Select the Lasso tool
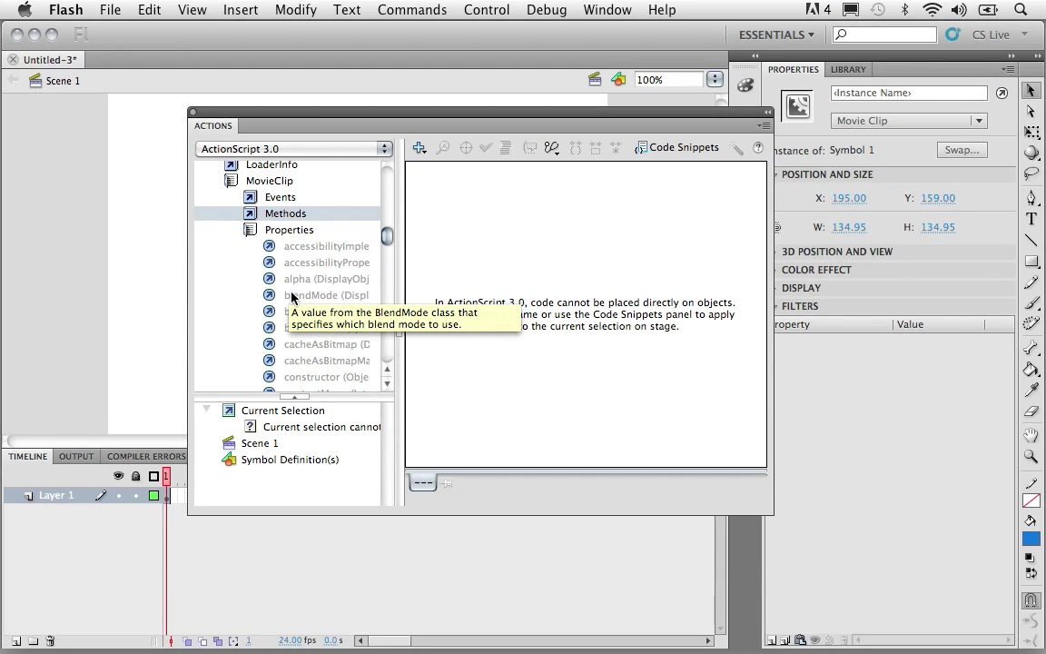 tap(1031, 174)
